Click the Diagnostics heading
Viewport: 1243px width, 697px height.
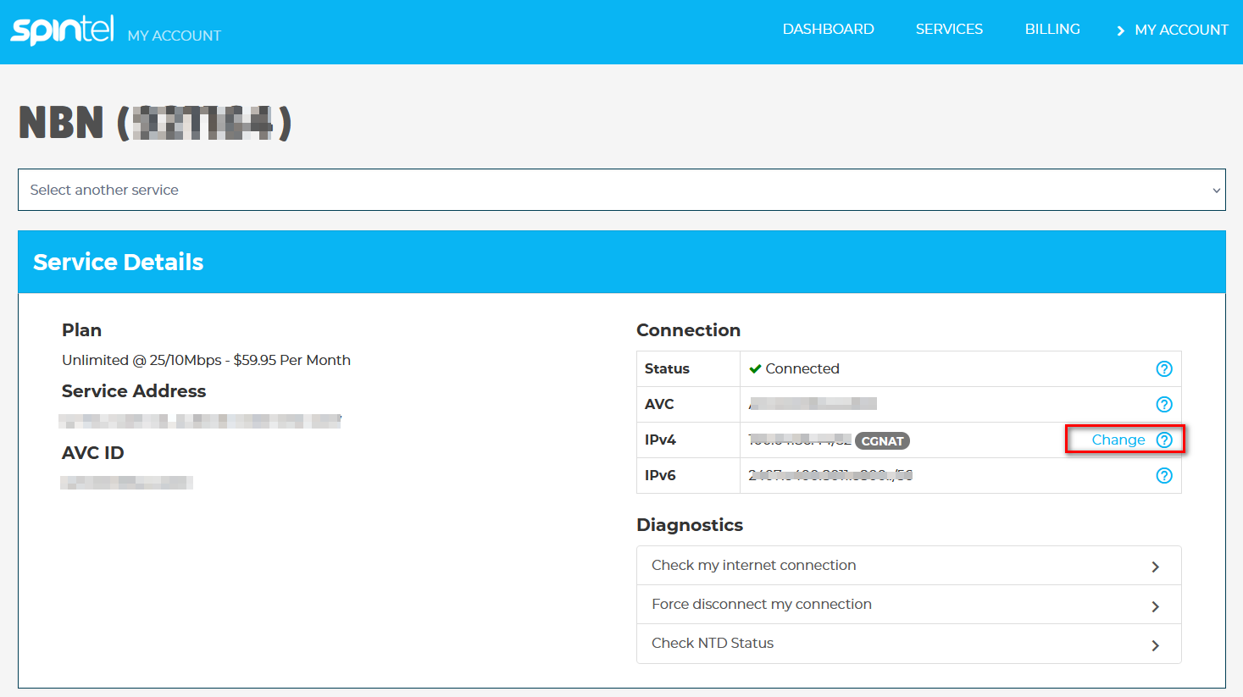click(690, 525)
